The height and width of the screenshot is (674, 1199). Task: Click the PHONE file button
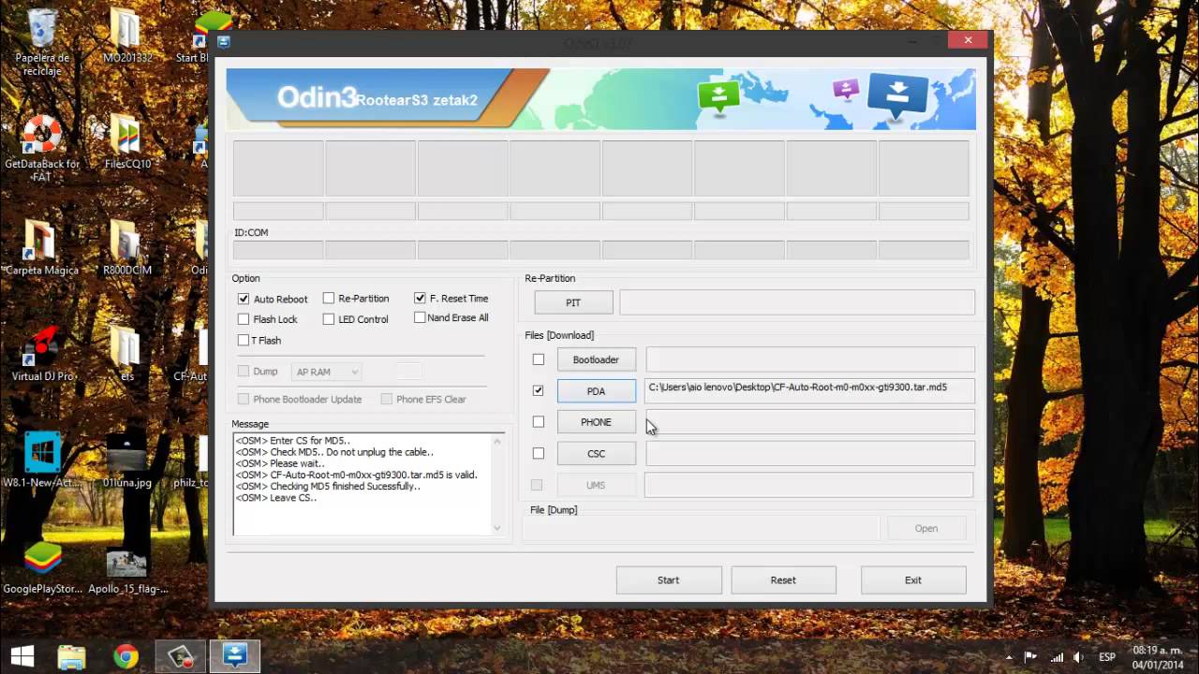596,422
